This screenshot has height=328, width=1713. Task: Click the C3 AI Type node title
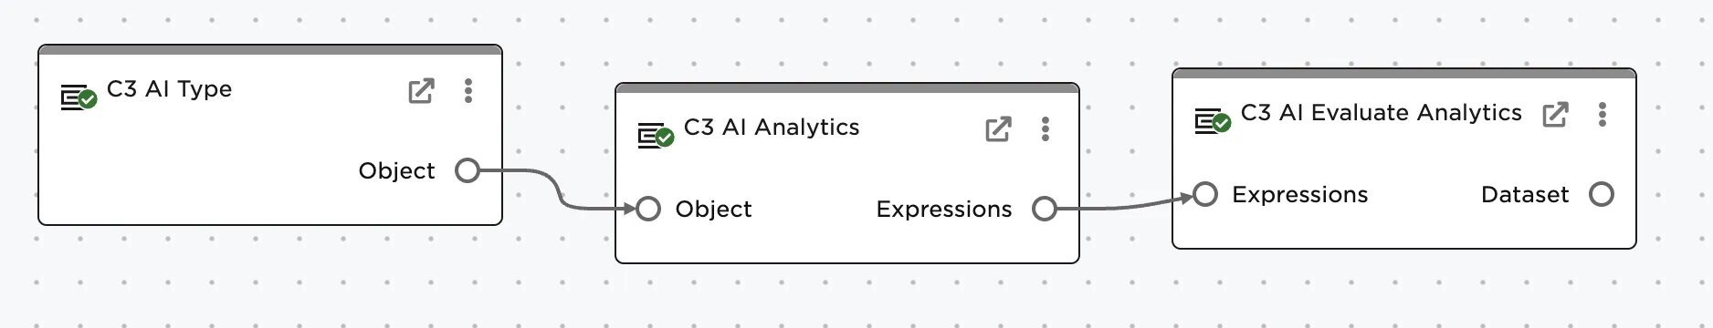point(169,89)
